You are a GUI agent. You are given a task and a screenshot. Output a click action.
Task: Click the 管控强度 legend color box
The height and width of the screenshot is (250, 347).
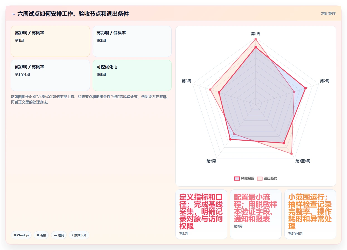[x=260, y=178]
